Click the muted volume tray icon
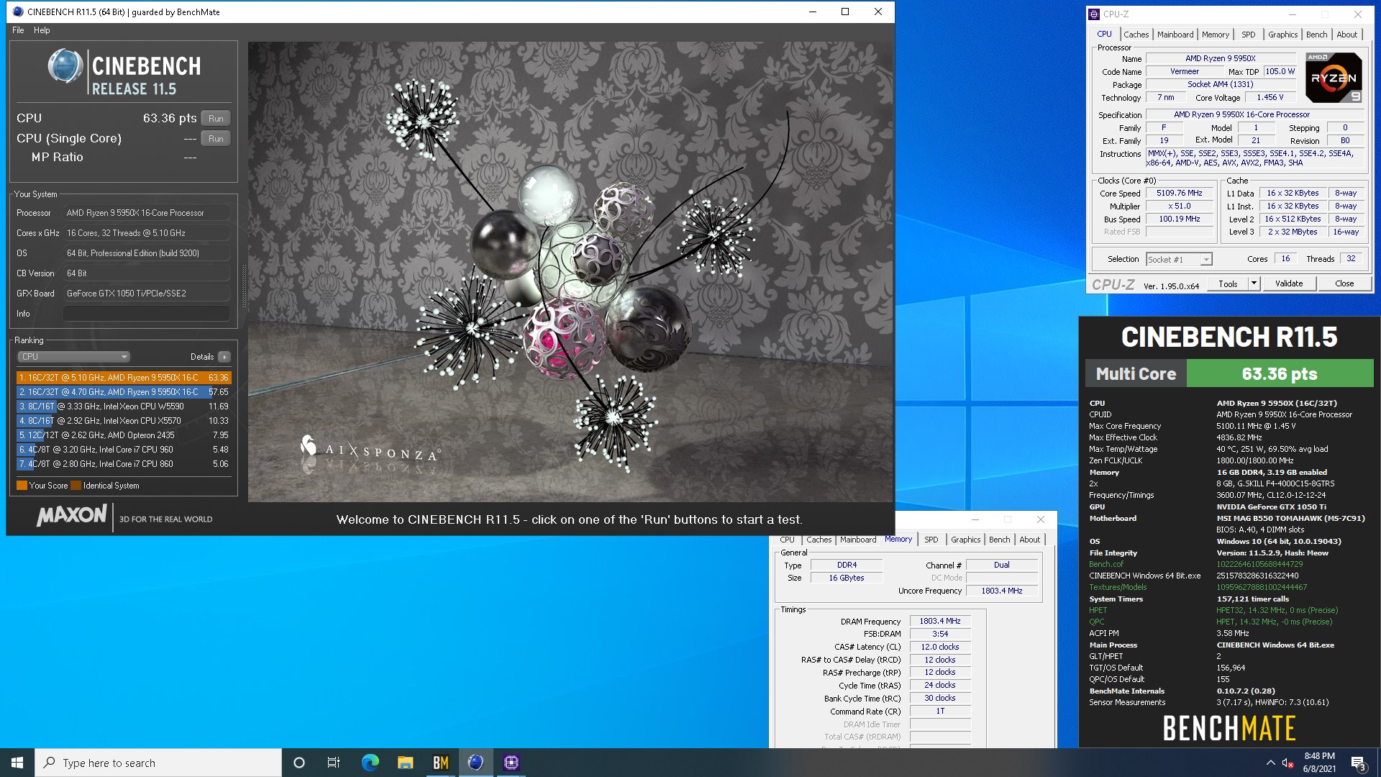 1287,763
